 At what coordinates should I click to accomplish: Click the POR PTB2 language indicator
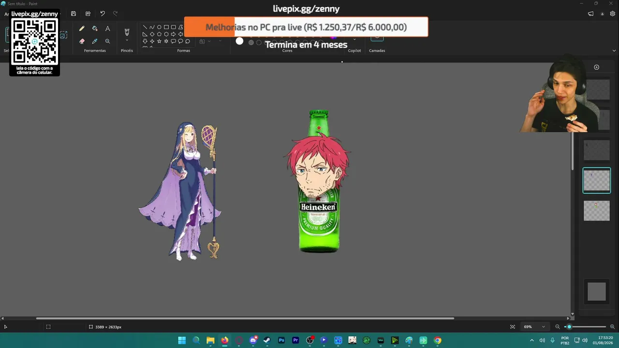[x=565, y=340]
